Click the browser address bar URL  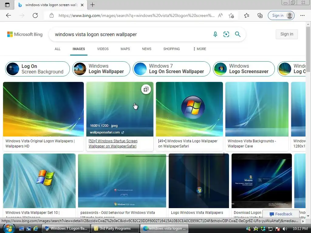point(136,15)
